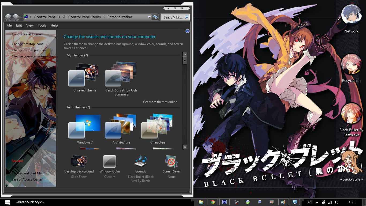The width and height of the screenshot is (366, 206).
Task: Click the ~Bazzh.Suck-Style~ taskbar label
Action: pos(30,202)
